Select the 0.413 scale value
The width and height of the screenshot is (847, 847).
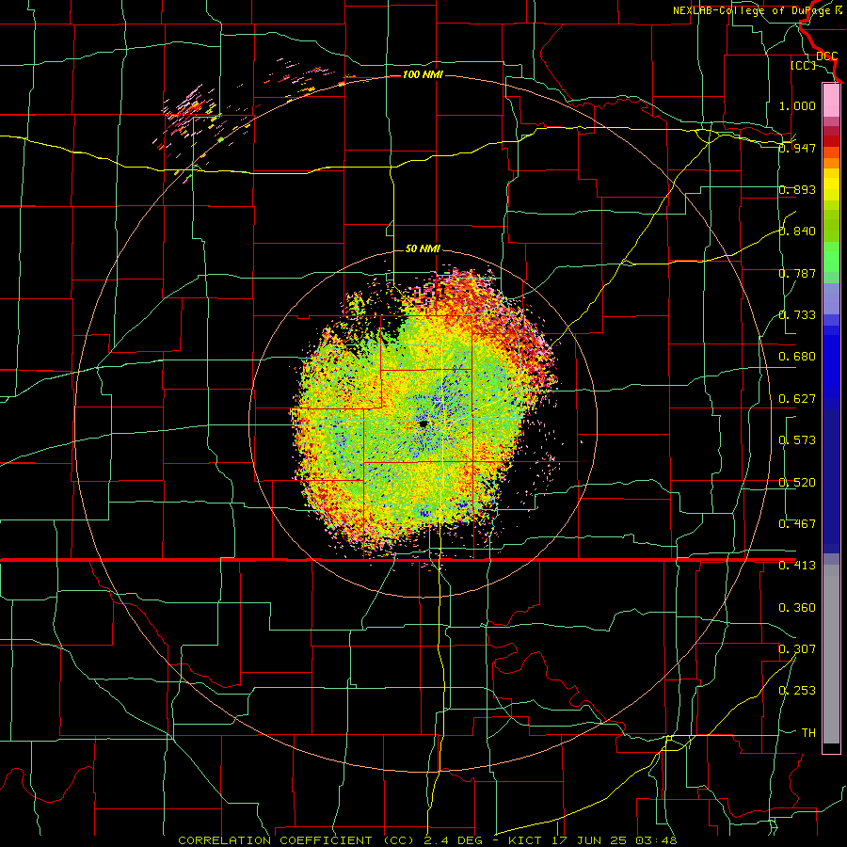[797, 566]
